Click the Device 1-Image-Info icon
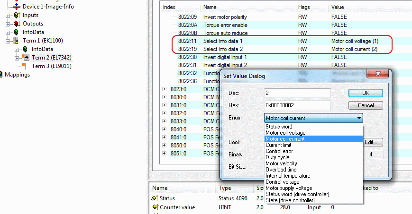Viewport: 412px width, 214px height. coord(17,7)
